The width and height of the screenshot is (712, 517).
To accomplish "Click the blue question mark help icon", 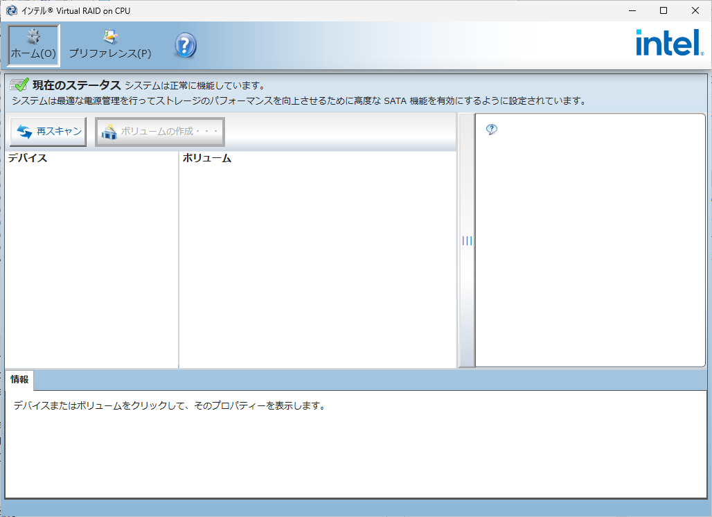I will point(185,46).
